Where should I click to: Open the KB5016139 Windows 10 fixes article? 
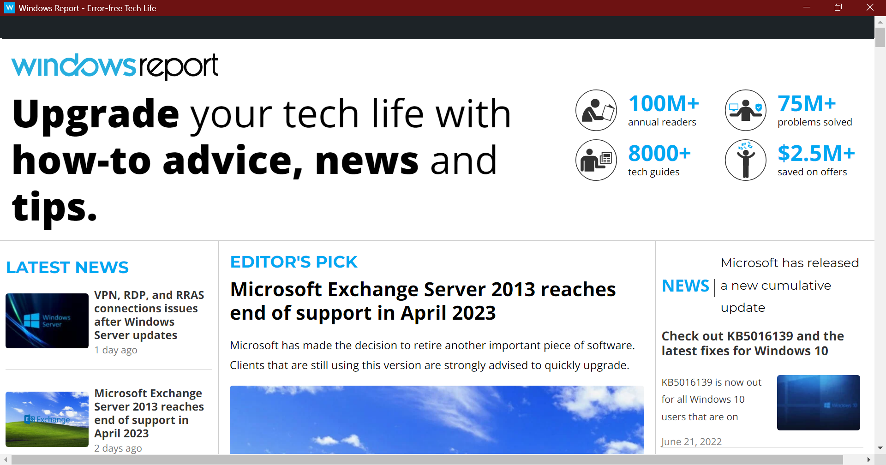click(x=753, y=343)
